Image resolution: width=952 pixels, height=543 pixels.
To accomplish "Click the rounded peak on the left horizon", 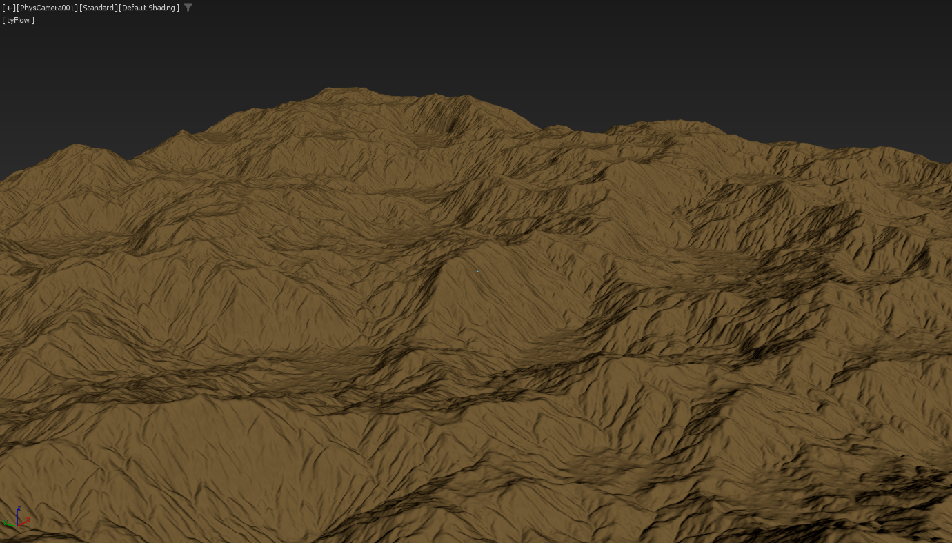I will click(81, 150).
